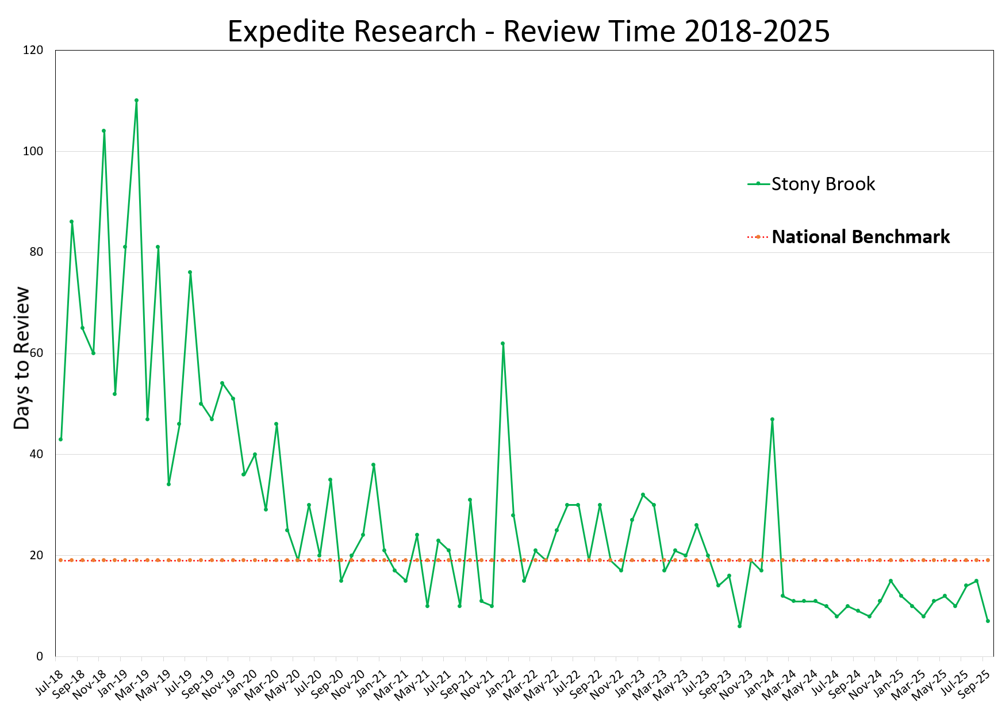Screen dimensions: 998x711
Task: Click the '120' y-axis value label
Action: tap(33, 51)
